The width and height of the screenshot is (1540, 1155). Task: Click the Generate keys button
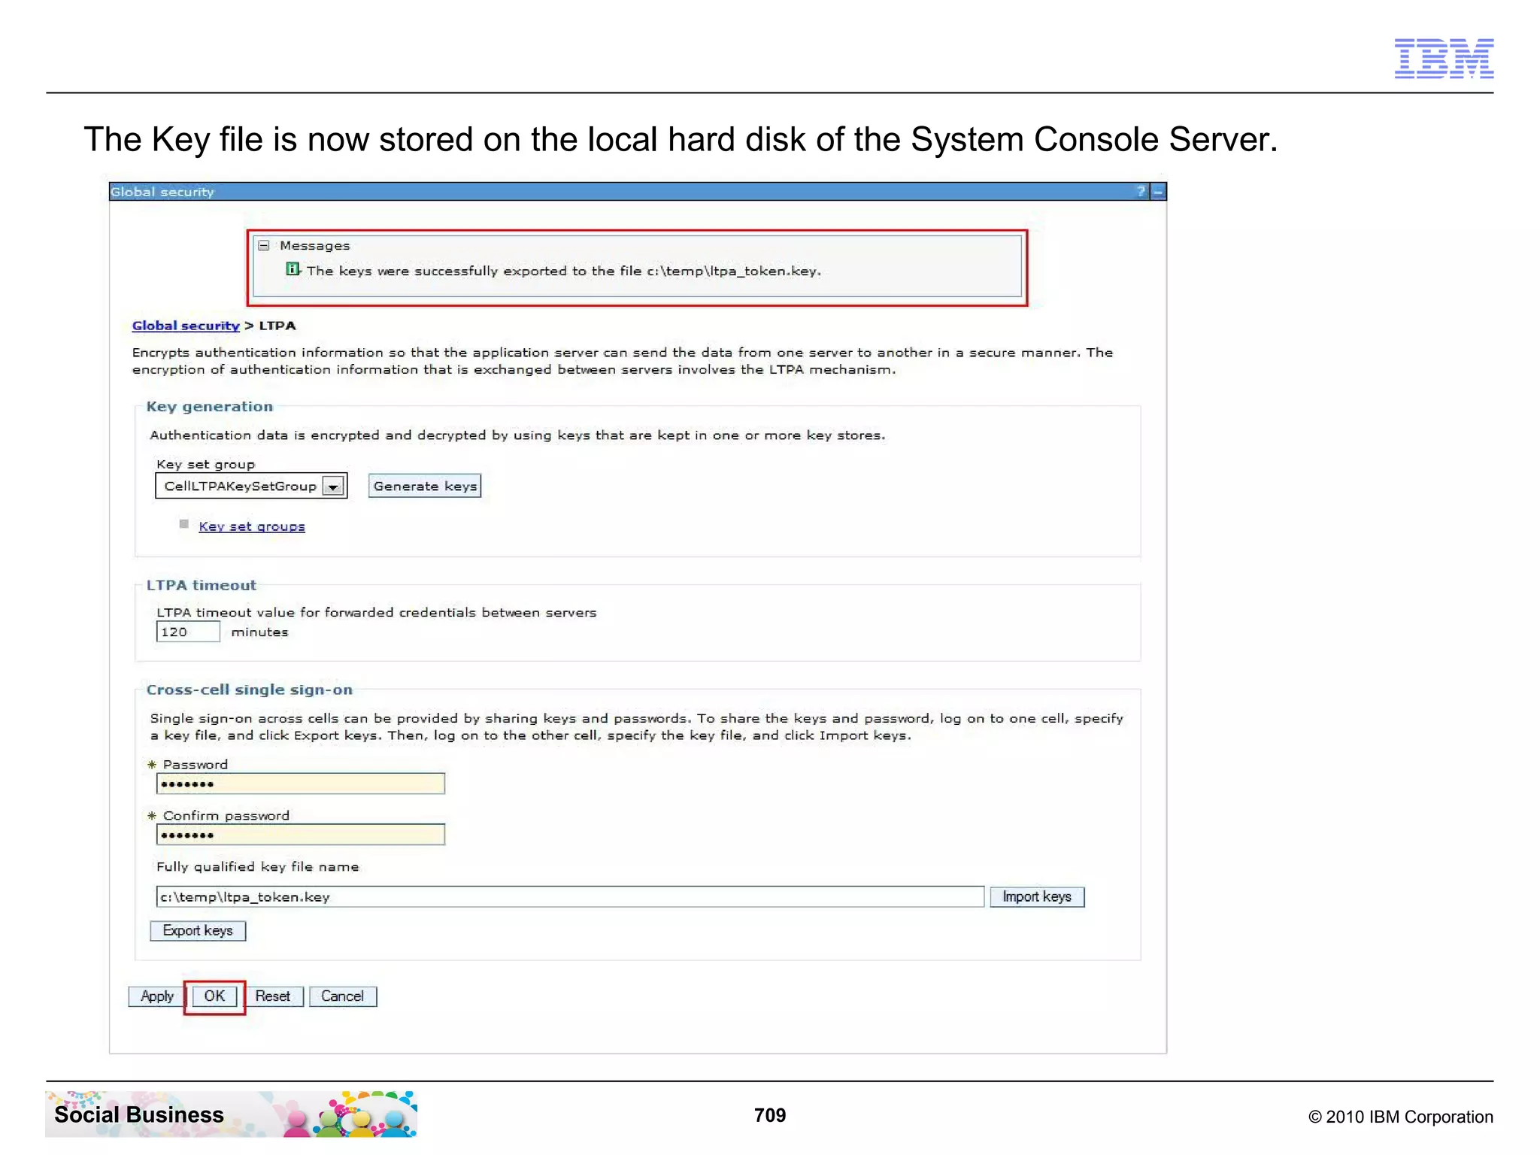[x=425, y=486]
